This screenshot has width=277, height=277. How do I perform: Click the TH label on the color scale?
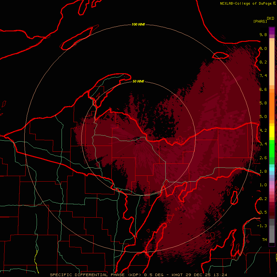click(x=264, y=240)
